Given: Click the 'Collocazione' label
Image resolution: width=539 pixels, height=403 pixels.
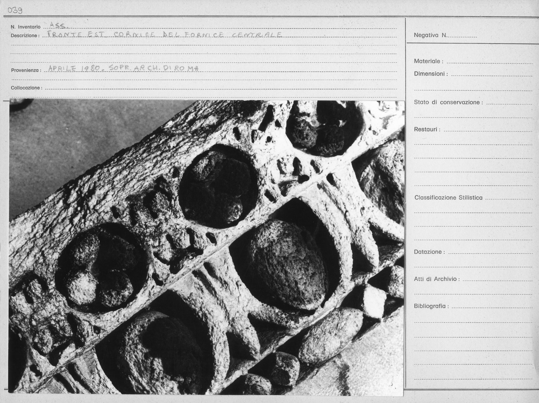Looking at the screenshot, I should point(26,88).
